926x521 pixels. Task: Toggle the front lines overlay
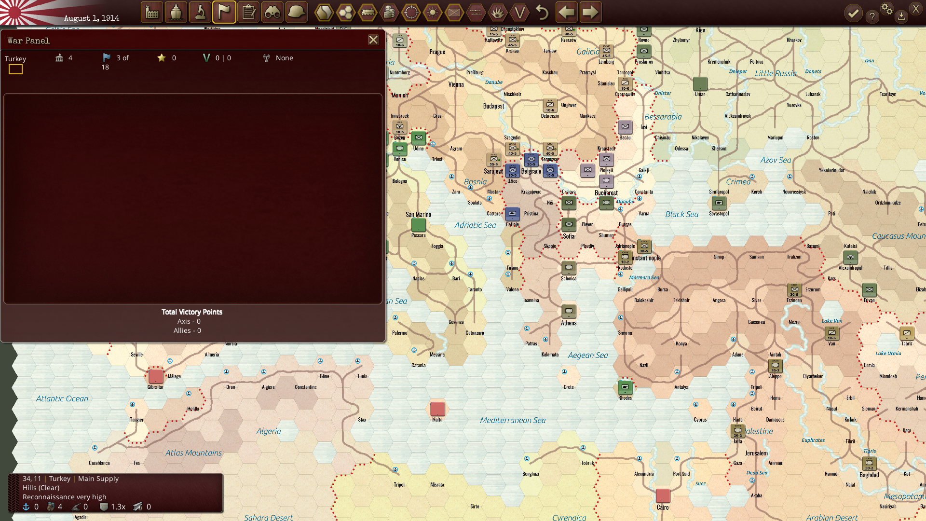tap(476, 13)
